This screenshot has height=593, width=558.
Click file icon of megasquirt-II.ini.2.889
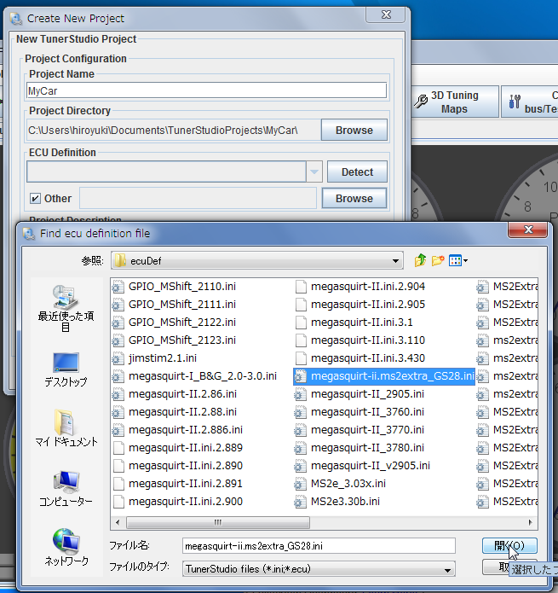119,448
